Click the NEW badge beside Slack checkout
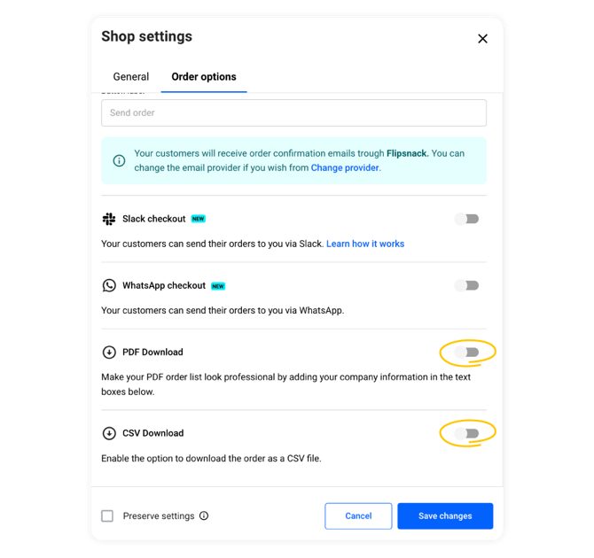The width and height of the screenshot is (594, 558). 199,219
